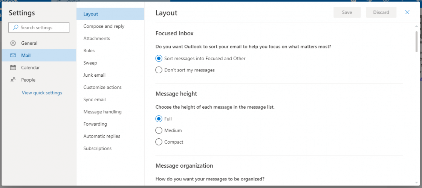Viewport: 422px width, 188px height.
Task: Open the Mail settings category
Action: [x=39, y=55]
